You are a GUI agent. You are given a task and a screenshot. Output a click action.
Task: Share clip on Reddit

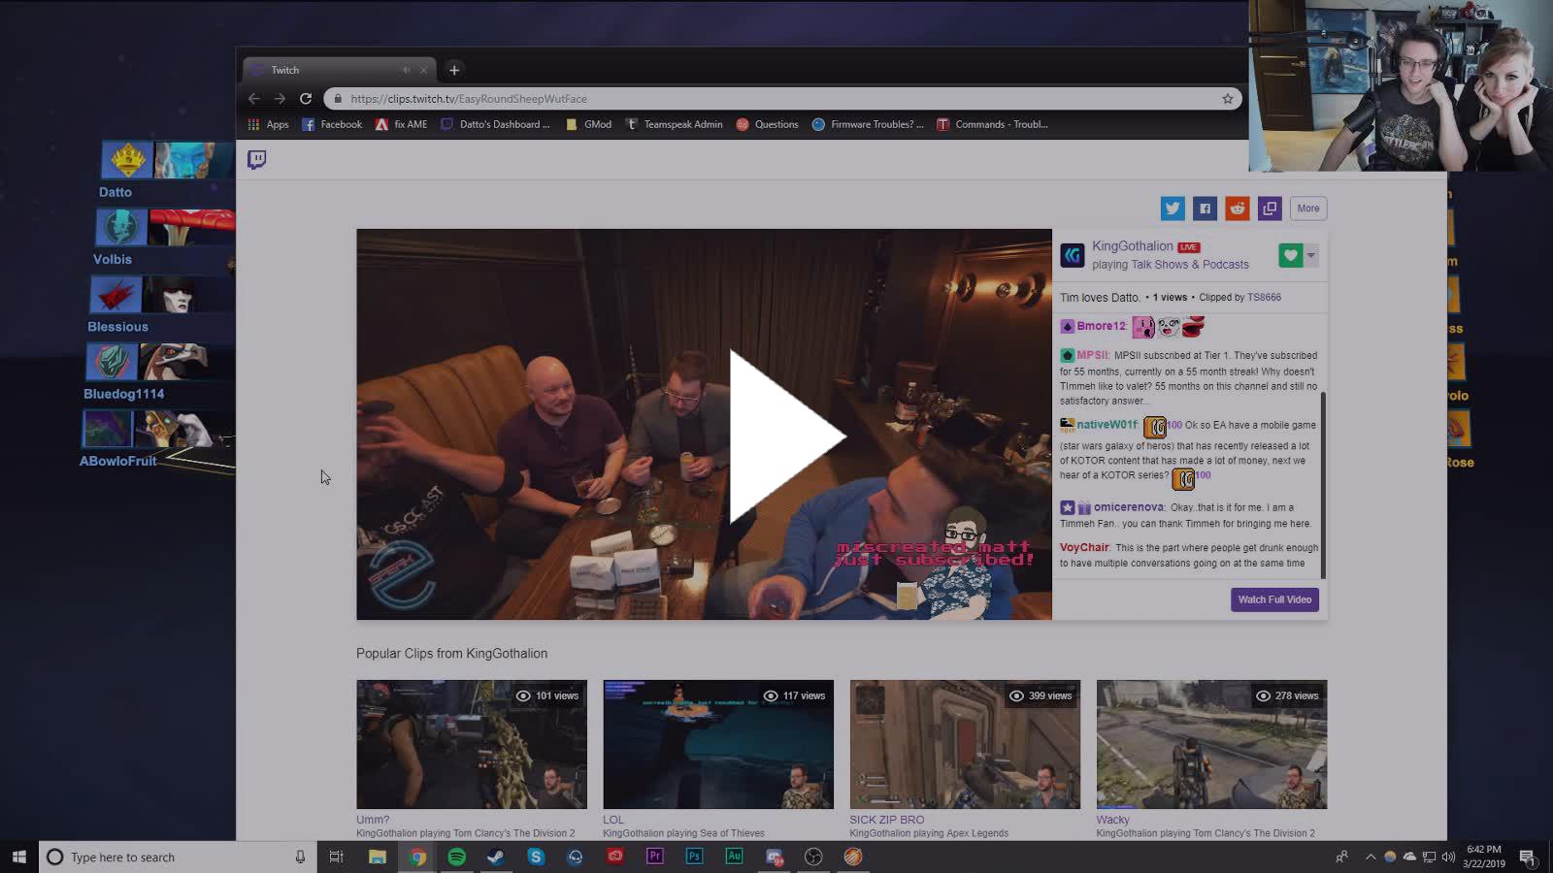pyautogui.click(x=1237, y=209)
